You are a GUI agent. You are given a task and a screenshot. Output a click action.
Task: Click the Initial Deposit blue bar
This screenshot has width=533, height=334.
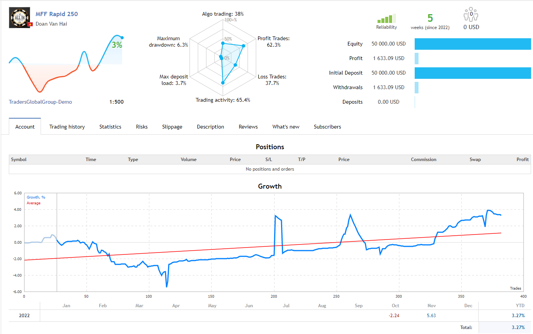click(x=473, y=73)
